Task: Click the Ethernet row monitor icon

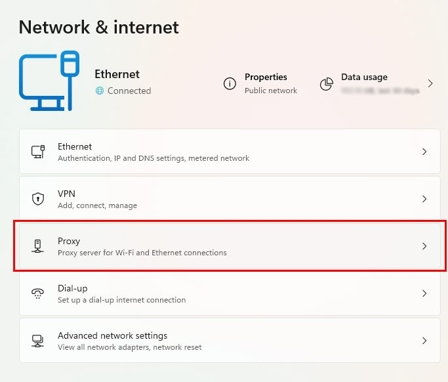Action: pos(38,152)
